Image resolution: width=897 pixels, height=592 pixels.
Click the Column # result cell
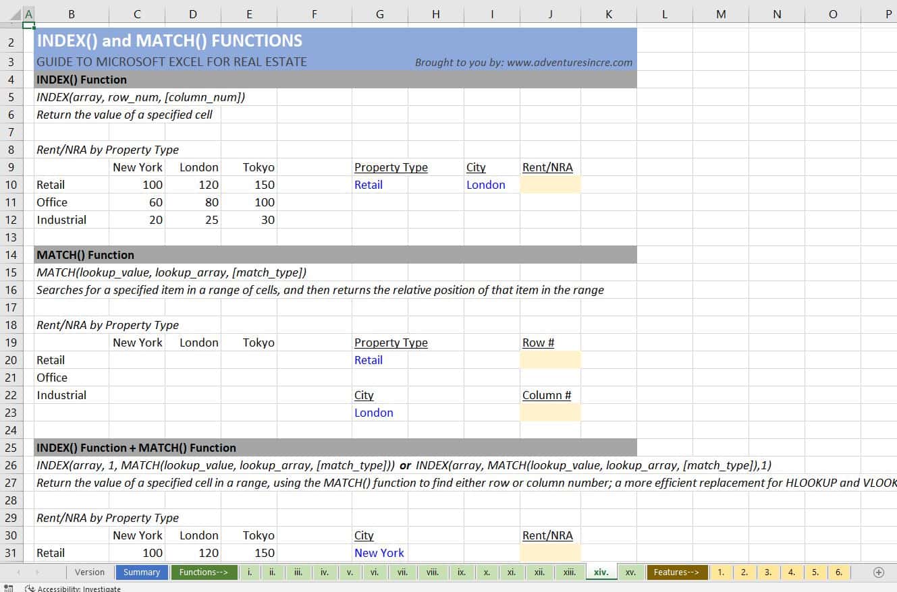[550, 413]
